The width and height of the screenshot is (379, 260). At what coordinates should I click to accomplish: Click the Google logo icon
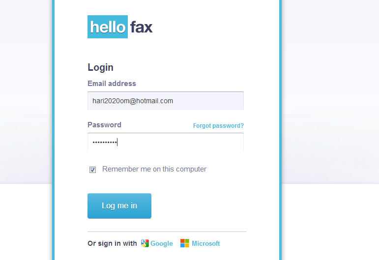[x=145, y=243]
